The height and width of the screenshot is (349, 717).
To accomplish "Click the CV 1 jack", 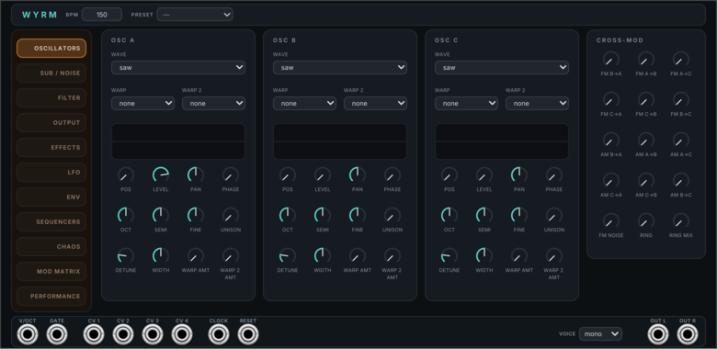I will point(94,334).
